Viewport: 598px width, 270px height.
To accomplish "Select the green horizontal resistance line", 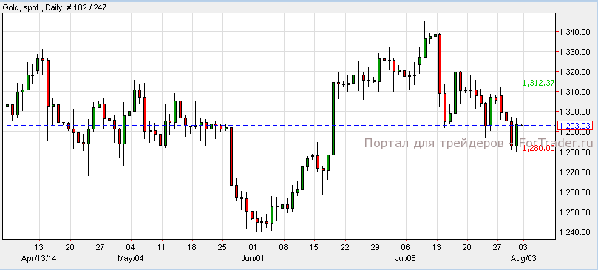I will (279, 87).
